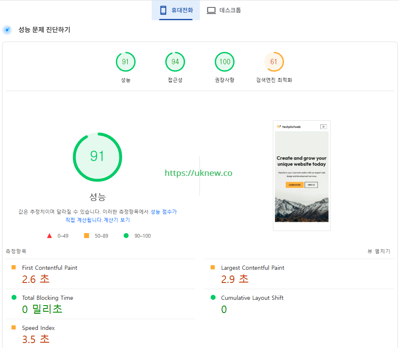
Task: Open the https://uknew.co link
Action: click(x=199, y=173)
